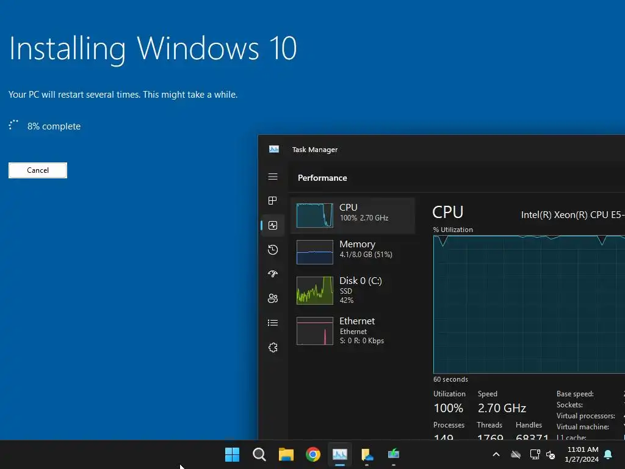The height and width of the screenshot is (469, 625).
Task: Show hidden system tray icons chevron
Action: coord(496,454)
